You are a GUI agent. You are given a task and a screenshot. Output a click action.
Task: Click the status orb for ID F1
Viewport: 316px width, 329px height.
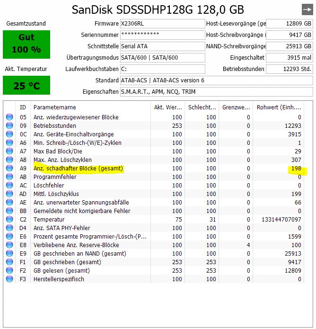click(9, 262)
